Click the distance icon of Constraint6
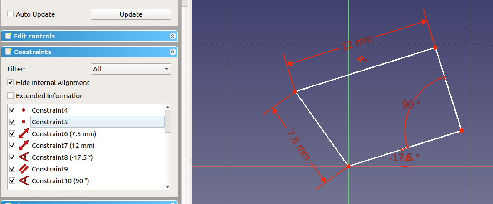 (24, 134)
